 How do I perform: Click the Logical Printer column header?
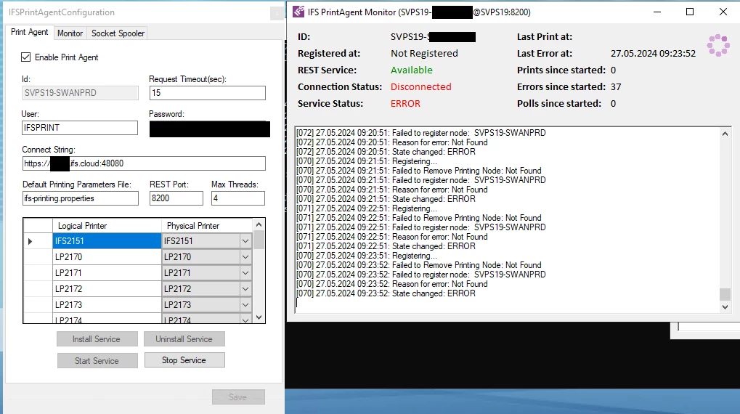(x=107, y=226)
